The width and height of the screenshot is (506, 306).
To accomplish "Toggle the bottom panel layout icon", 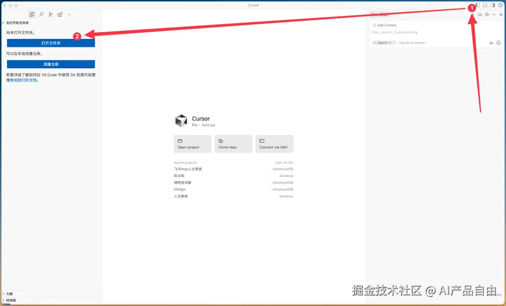I will tap(485, 5).
